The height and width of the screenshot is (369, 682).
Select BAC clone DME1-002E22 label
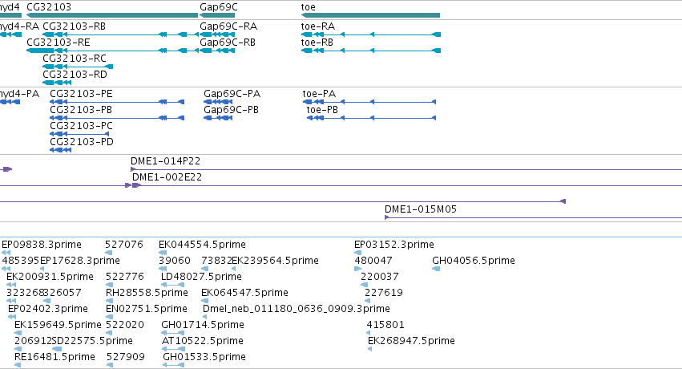tap(167, 177)
